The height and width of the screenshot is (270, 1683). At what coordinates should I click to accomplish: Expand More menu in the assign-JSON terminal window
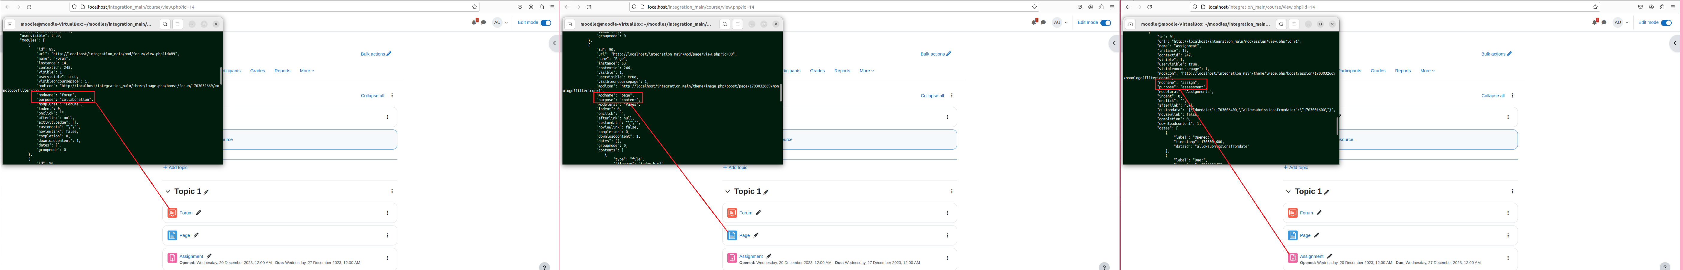1428,71
